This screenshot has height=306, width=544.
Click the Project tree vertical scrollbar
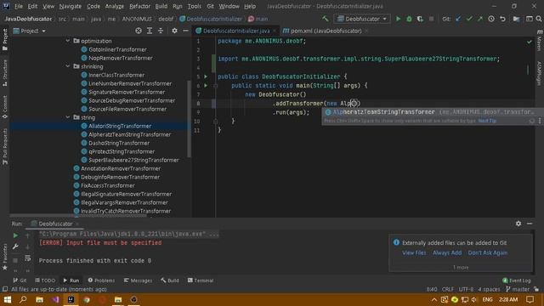point(189,118)
